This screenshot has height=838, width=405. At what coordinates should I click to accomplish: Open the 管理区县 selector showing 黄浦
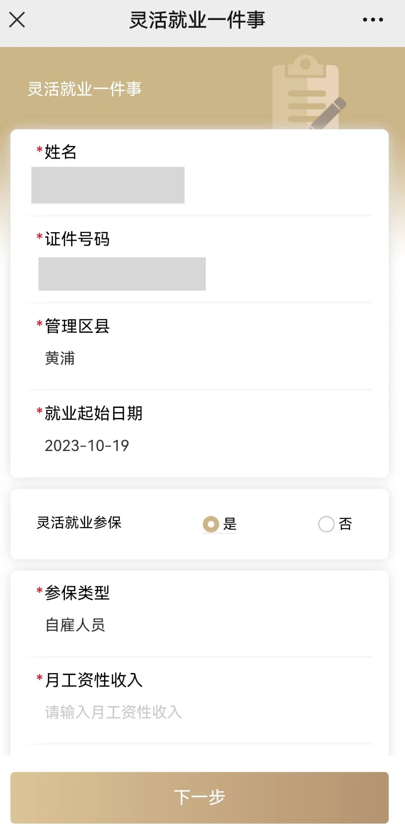tap(60, 358)
